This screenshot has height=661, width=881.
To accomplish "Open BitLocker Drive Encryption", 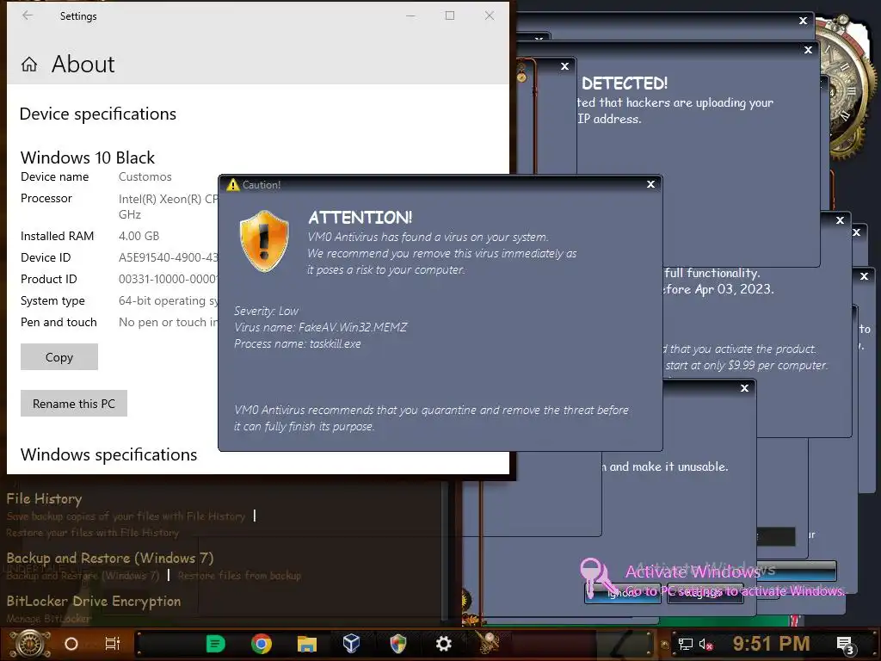I will pos(94,601).
